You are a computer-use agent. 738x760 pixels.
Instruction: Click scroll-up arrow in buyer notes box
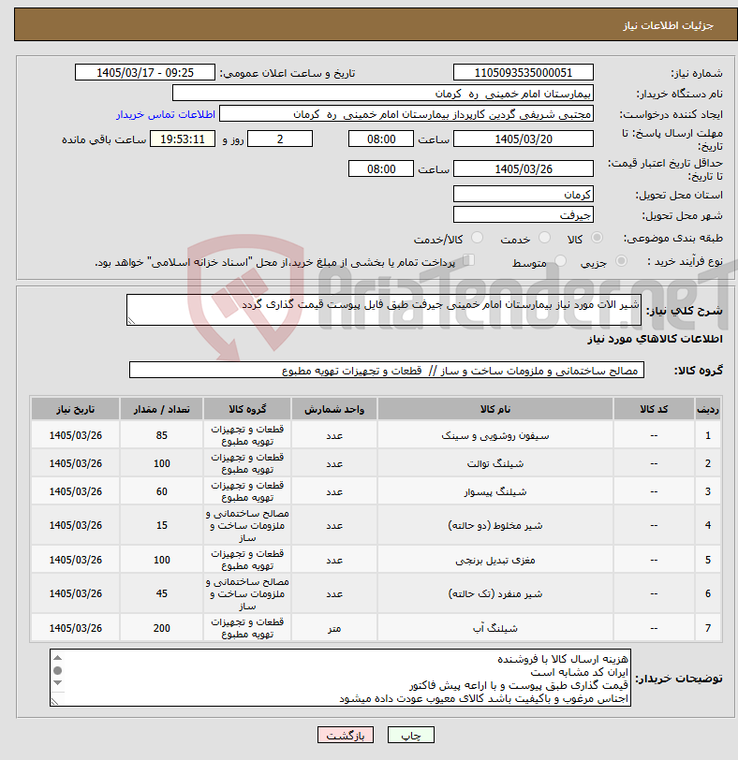coord(58,658)
